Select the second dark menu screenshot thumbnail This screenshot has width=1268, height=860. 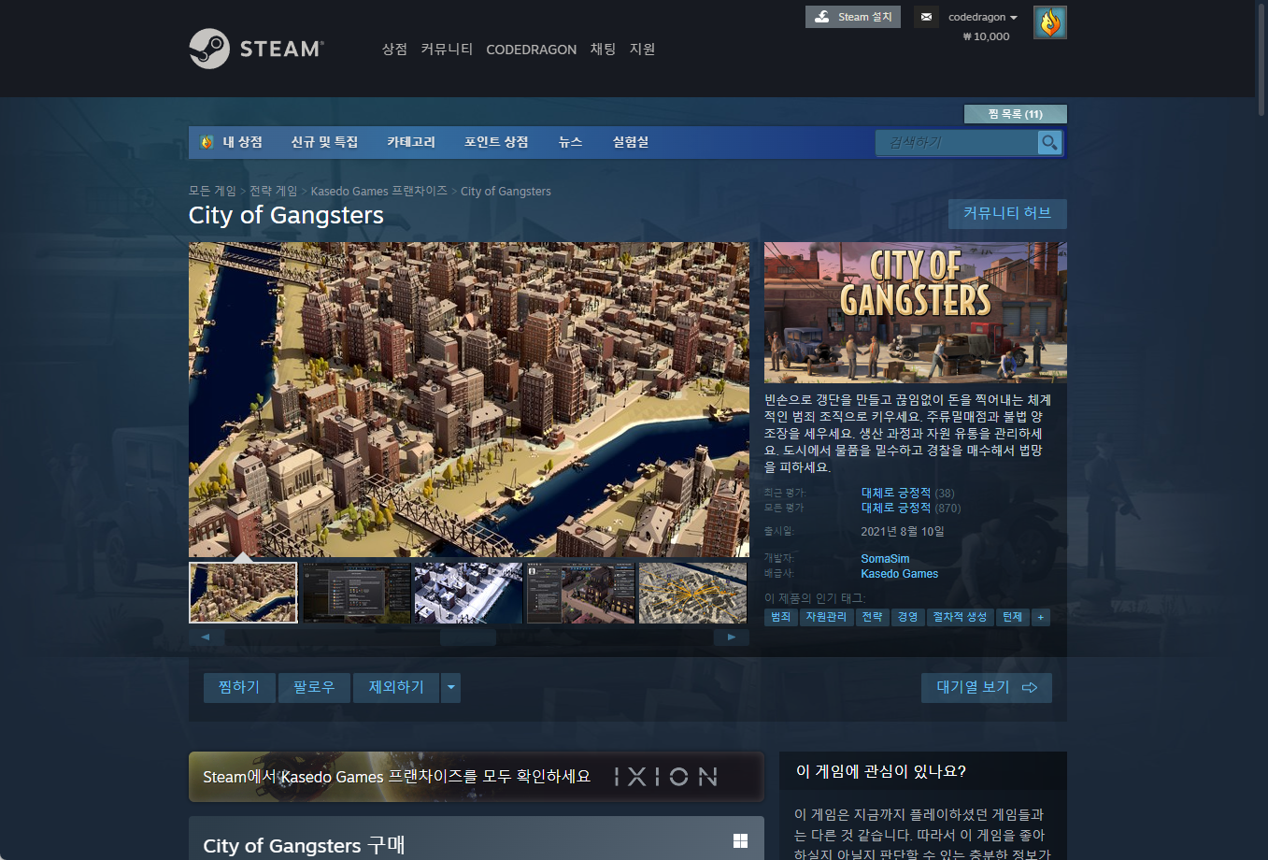[x=356, y=593]
